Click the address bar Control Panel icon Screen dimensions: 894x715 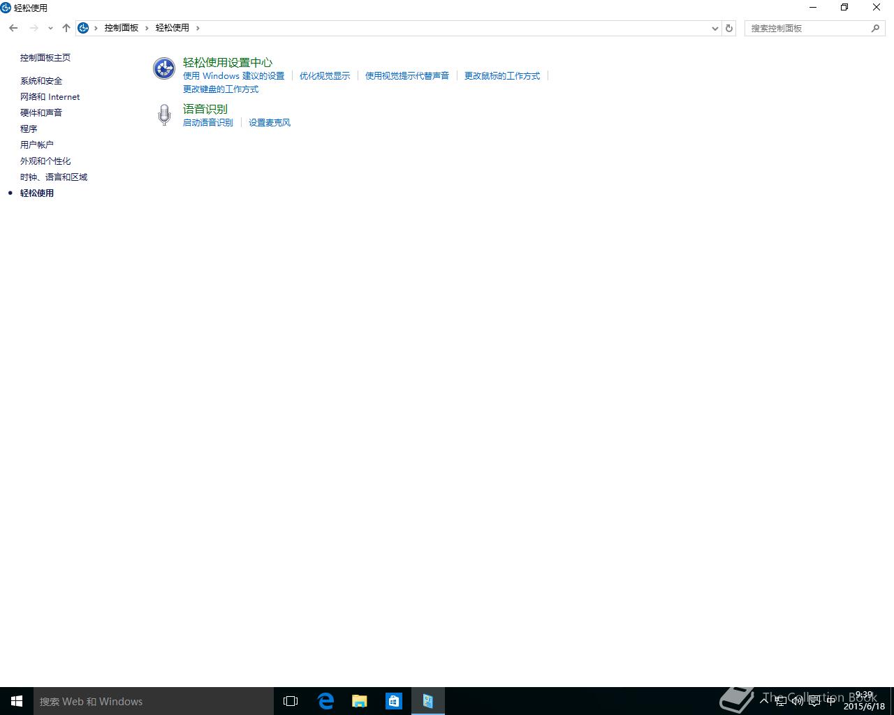pos(83,28)
